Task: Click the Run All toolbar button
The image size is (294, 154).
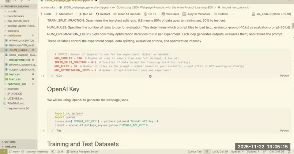Action: [85, 14]
